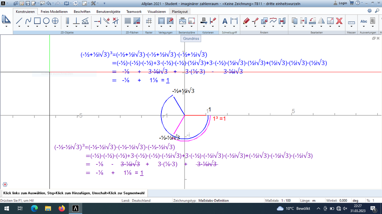Click the Land Deutschland status entry
382x214 pixels.
(x=141, y=201)
